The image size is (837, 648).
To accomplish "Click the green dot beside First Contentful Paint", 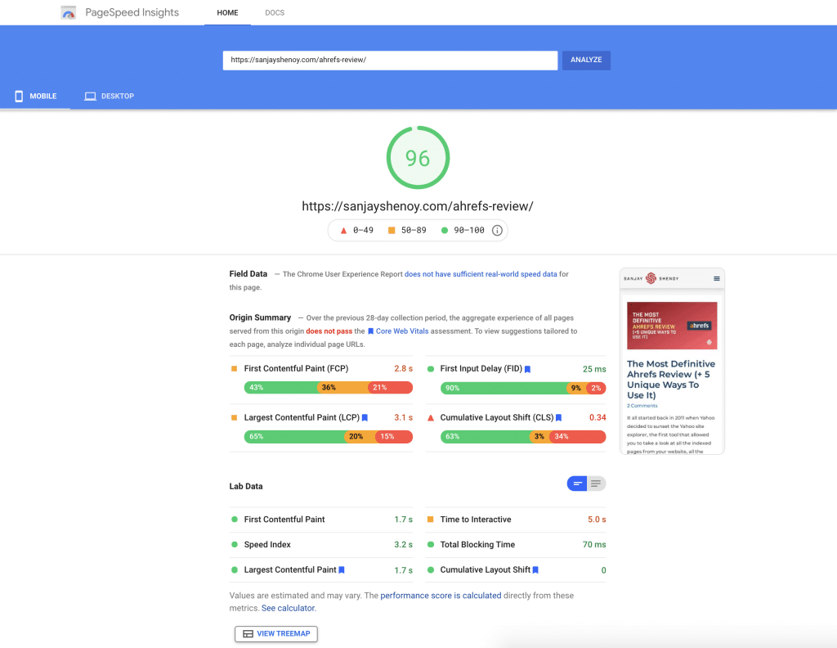I will coord(235,520).
